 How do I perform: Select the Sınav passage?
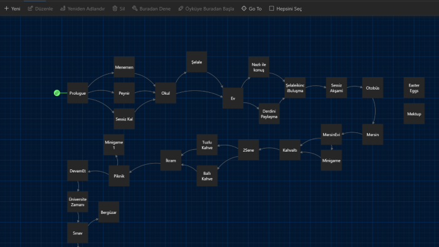tap(78, 233)
